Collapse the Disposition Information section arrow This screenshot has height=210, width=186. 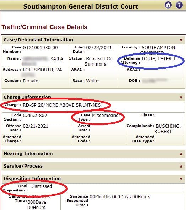coord(181,179)
